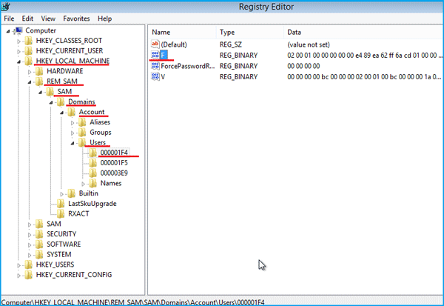Select the SECURITY key label

(x=61, y=234)
